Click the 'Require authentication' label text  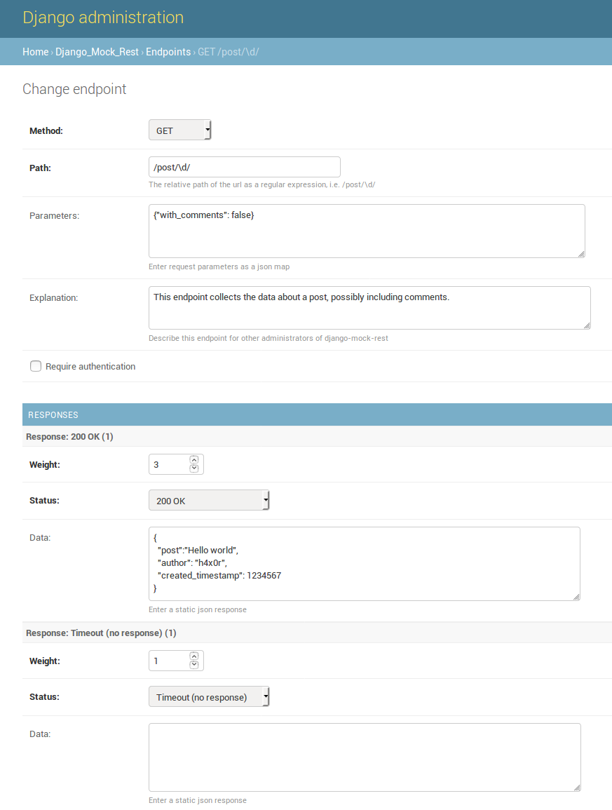point(90,366)
